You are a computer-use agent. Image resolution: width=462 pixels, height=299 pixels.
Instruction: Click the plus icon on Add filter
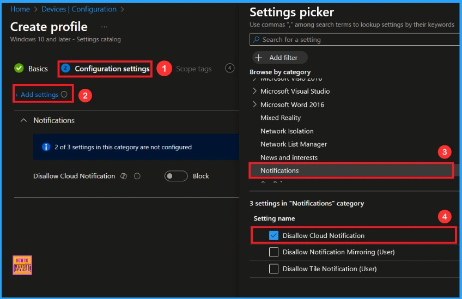point(258,57)
